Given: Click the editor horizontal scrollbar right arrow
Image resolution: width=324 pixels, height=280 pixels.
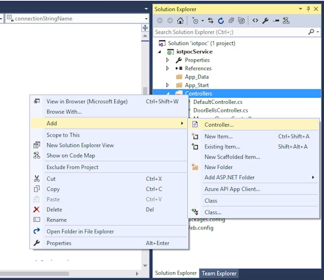Looking at the screenshot, I should (137, 273).
